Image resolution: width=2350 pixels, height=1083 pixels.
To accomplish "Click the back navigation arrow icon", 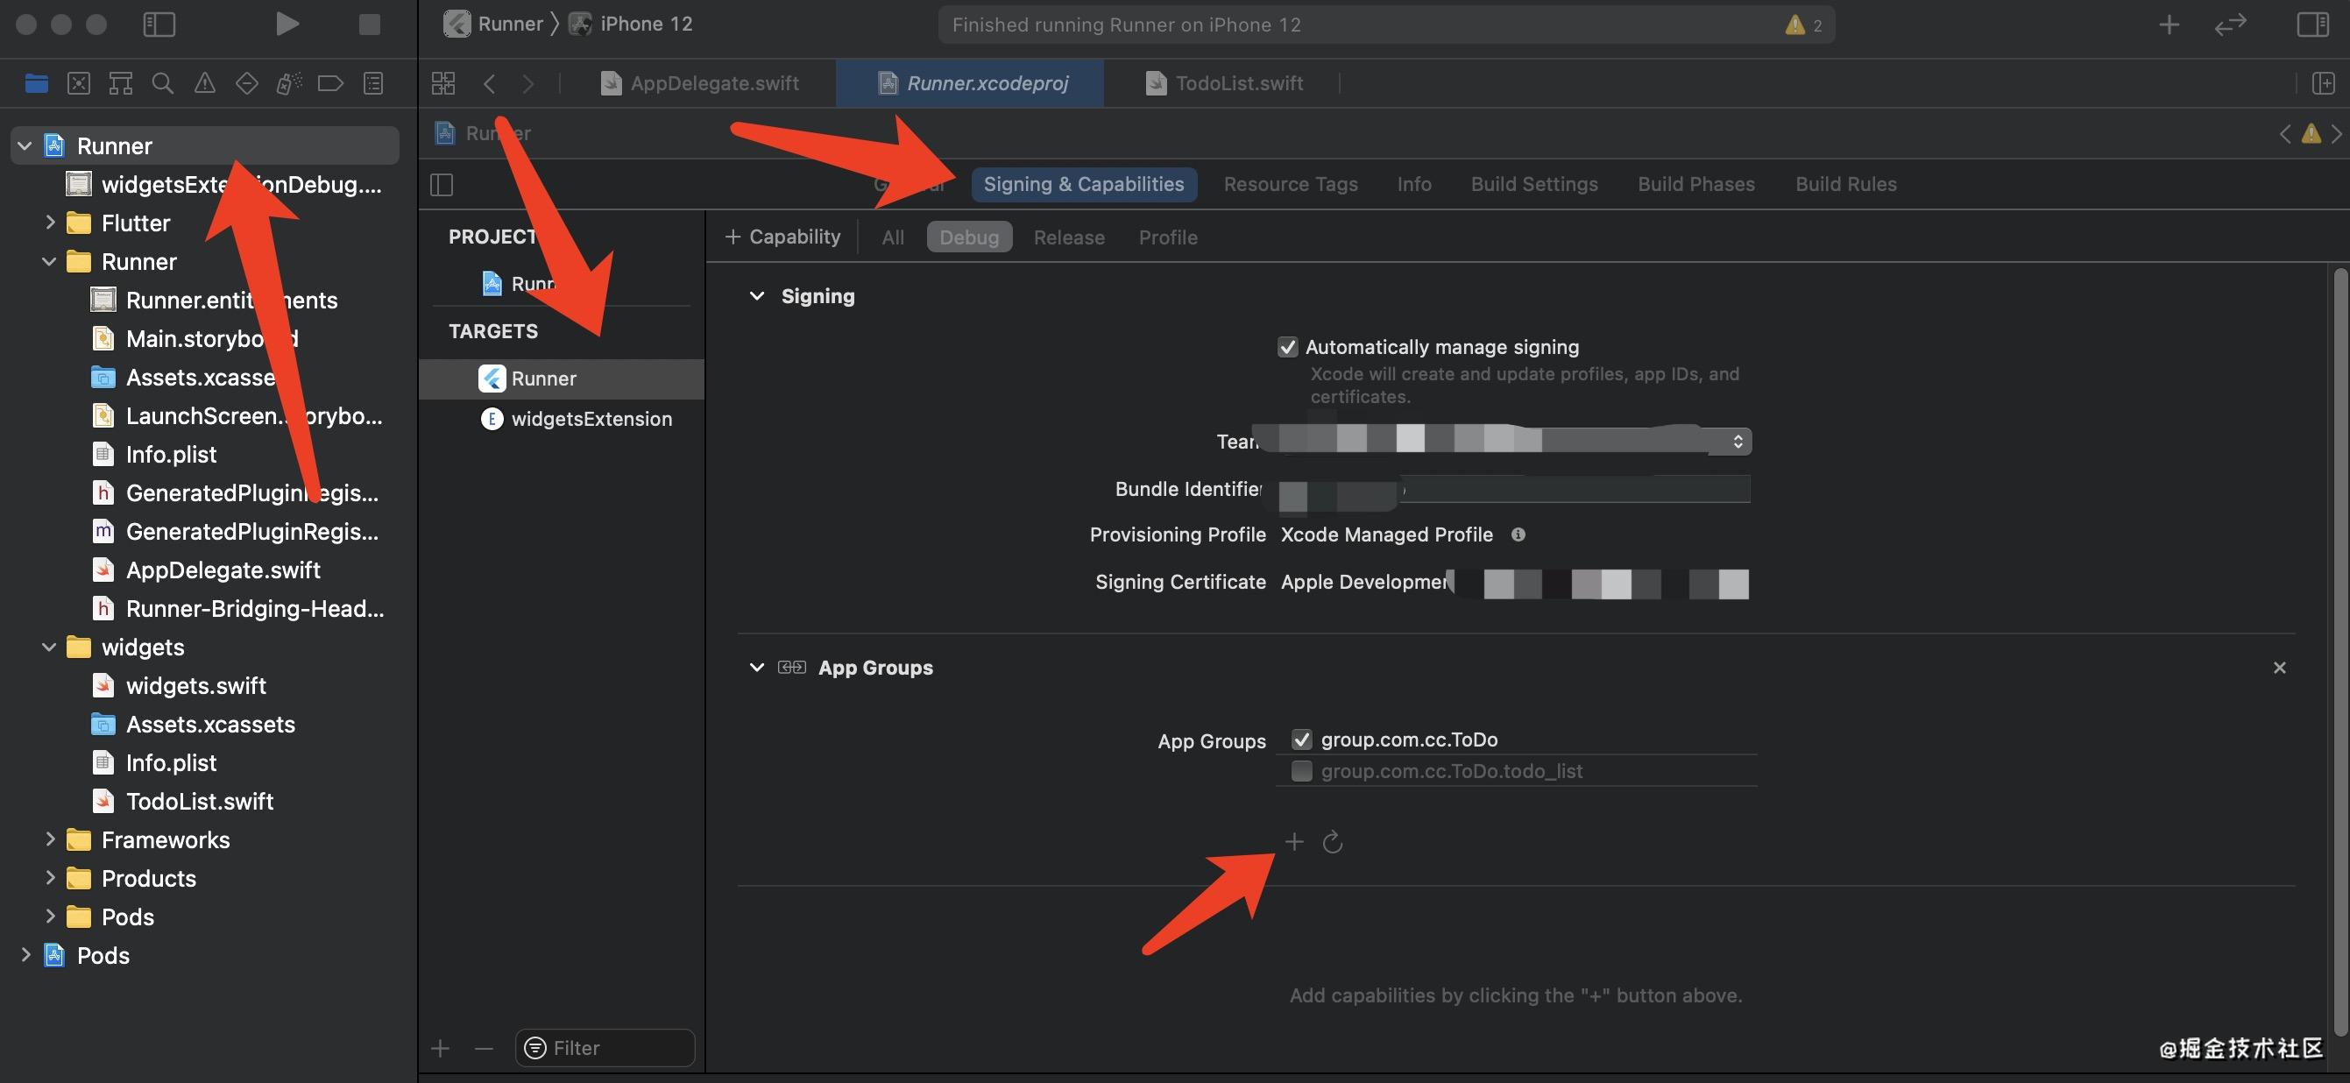I will coord(489,84).
